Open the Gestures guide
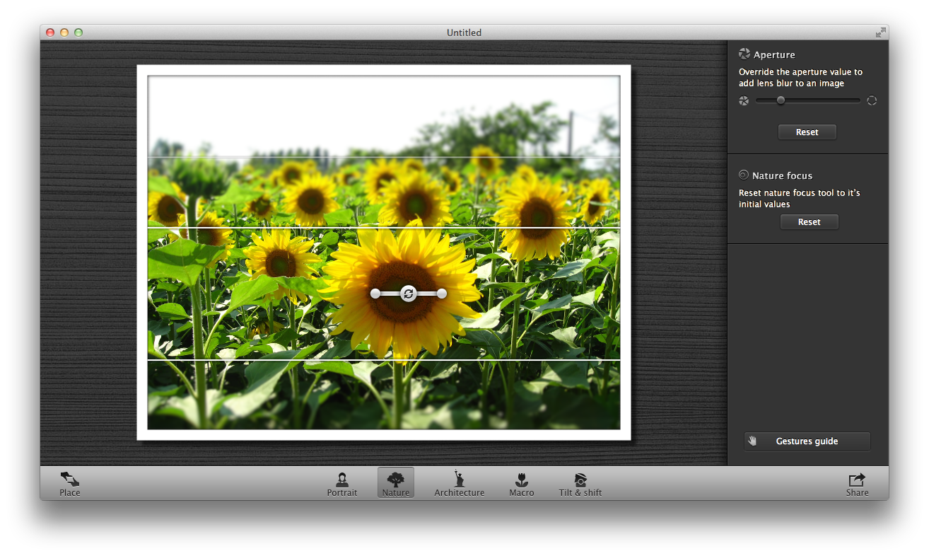 point(807,441)
